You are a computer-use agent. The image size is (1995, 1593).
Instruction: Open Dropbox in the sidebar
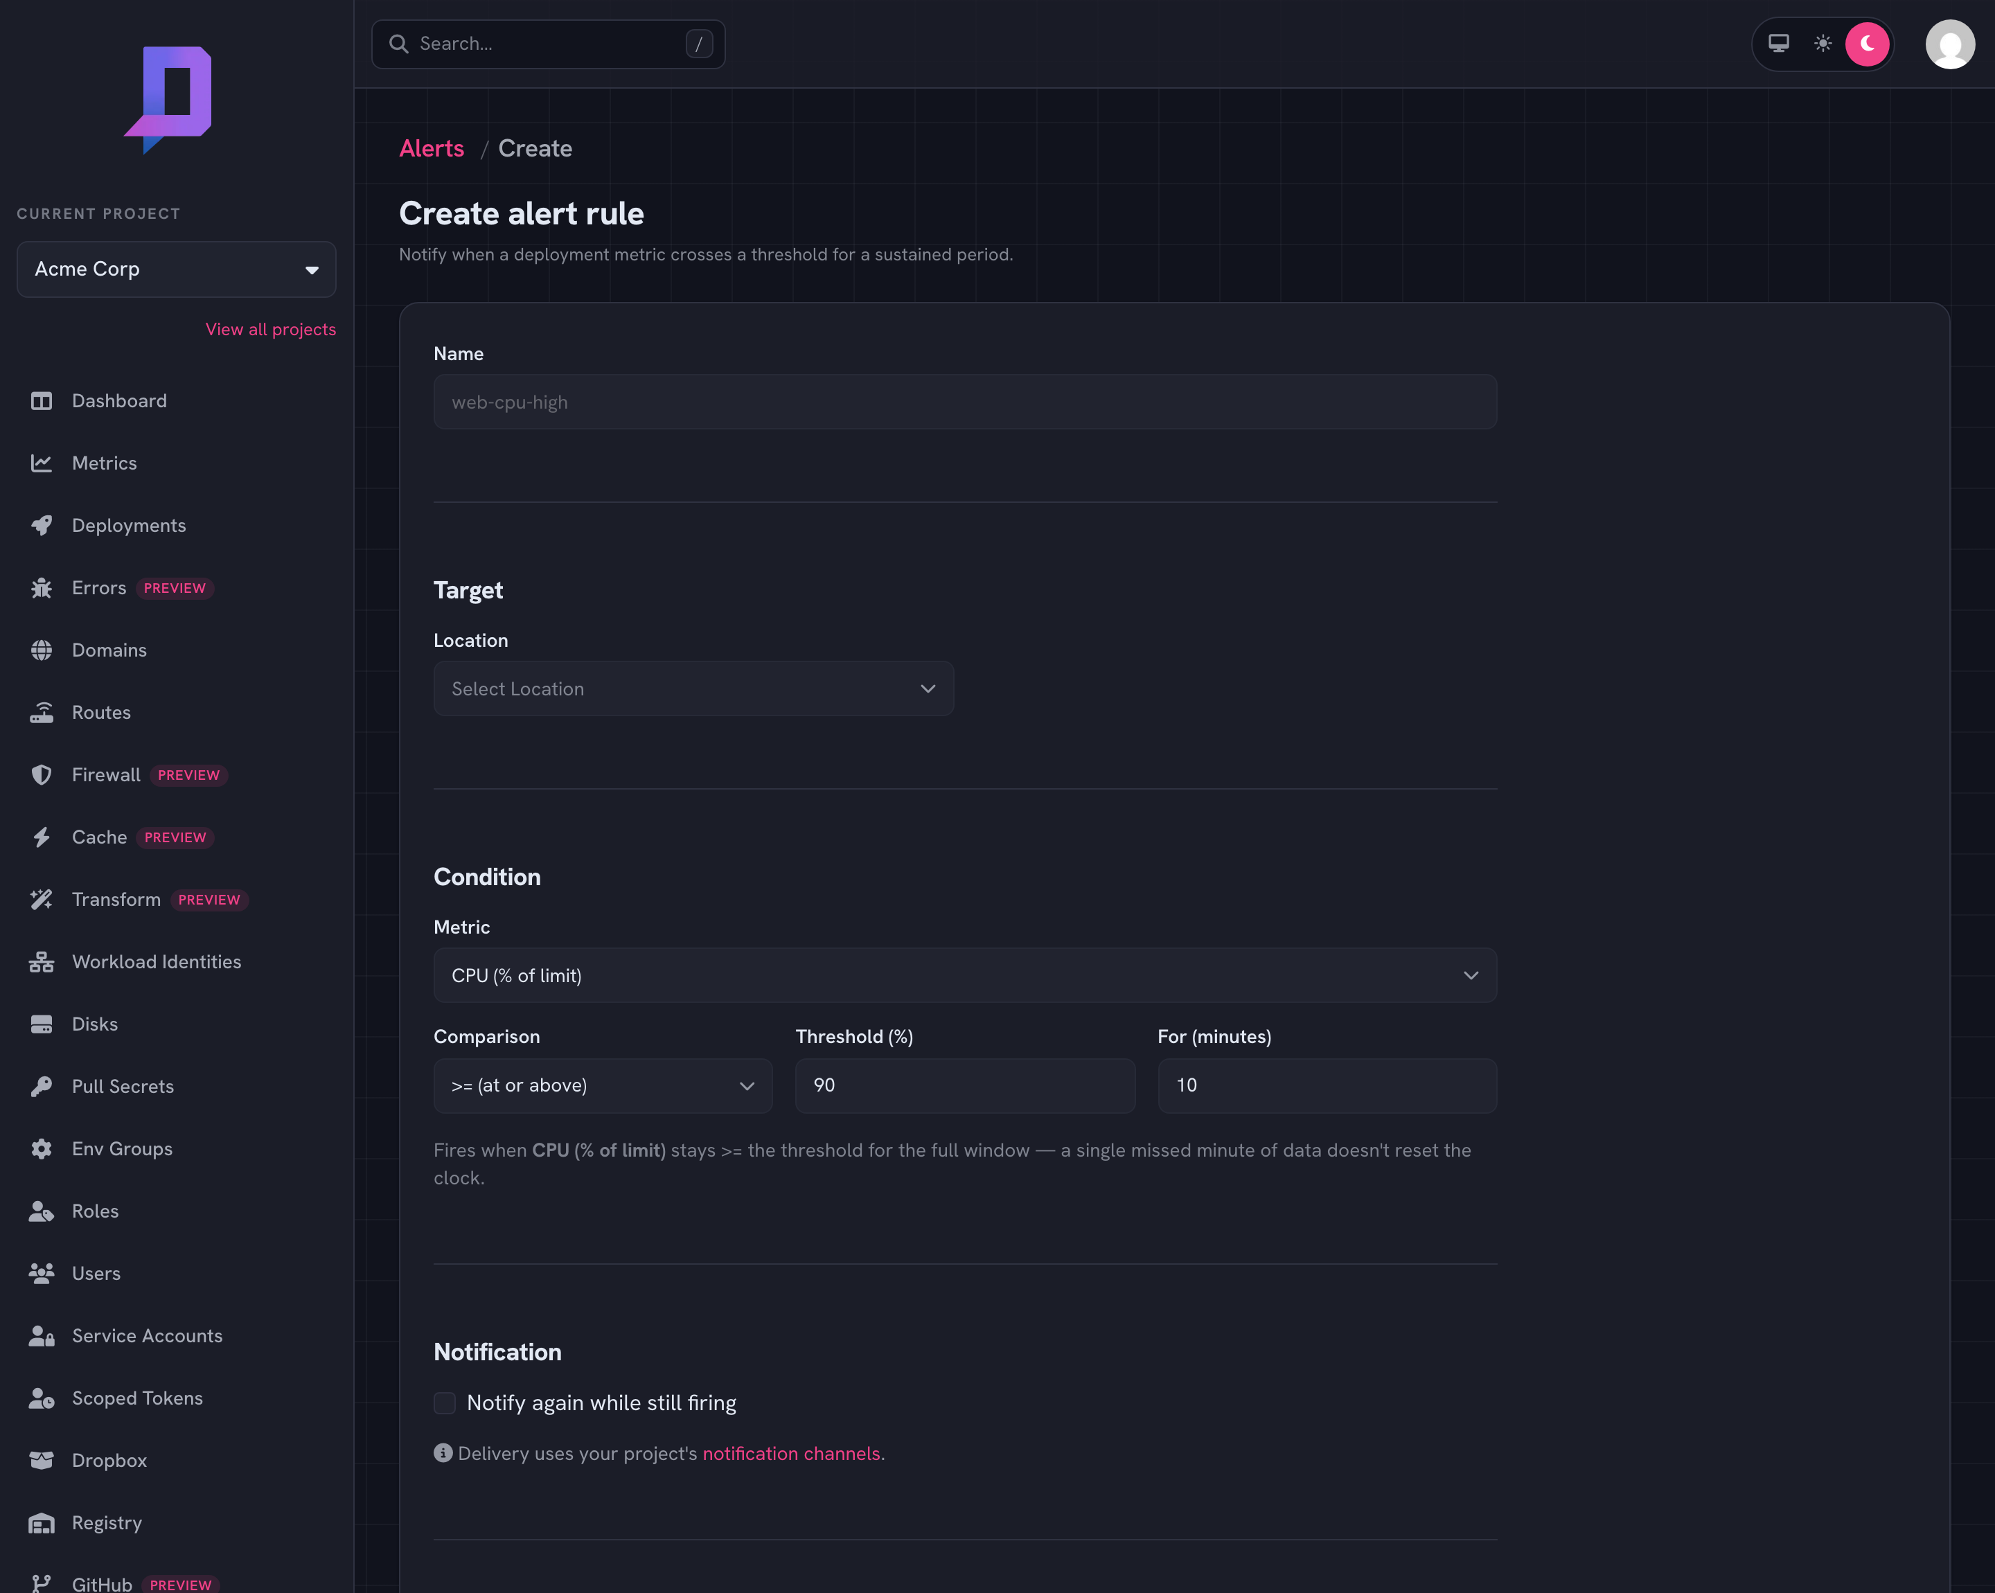click(x=109, y=1461)
